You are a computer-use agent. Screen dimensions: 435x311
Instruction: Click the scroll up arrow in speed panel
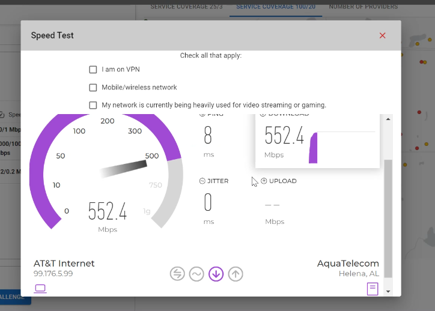[388, 119]
